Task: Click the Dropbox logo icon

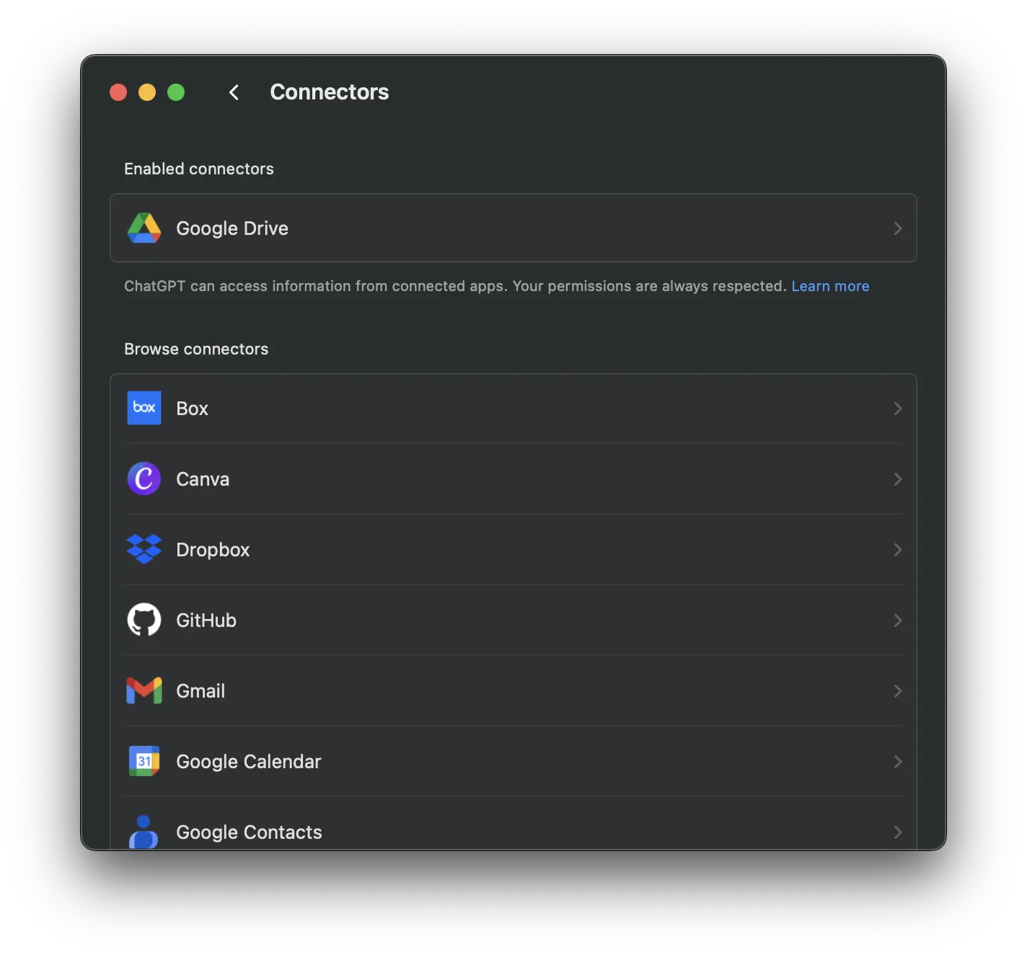Action: tap(144, 549)
